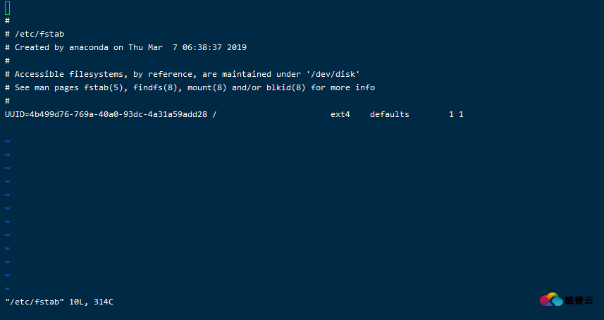The height and width of the screenshot is (320, 604).
Task: Click the UUID string in the fstab entry
Action: point(106,114)
